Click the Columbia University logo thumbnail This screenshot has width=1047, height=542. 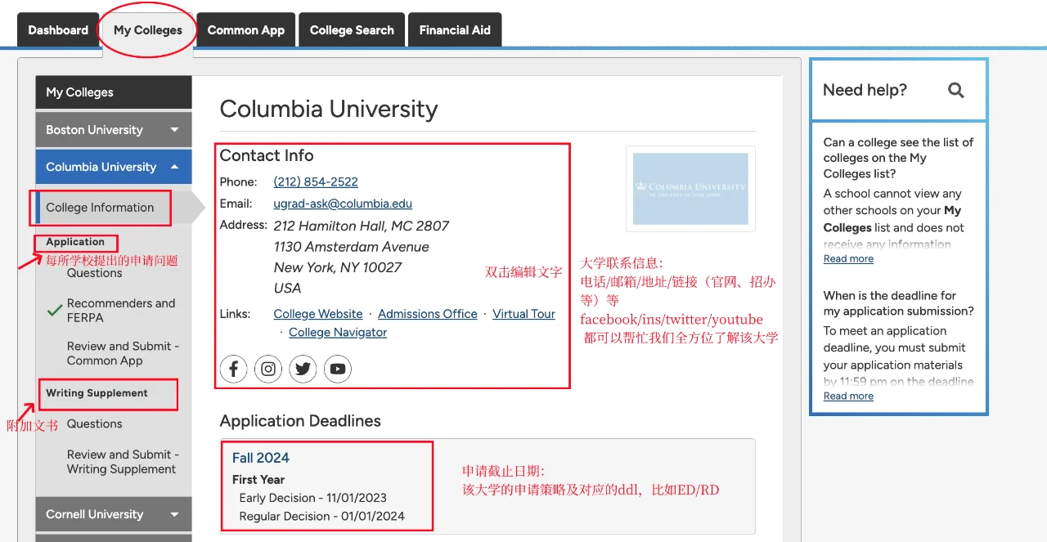[690, 188]
